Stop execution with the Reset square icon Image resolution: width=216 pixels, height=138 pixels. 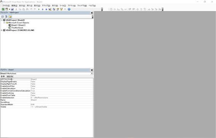(46, 9)
